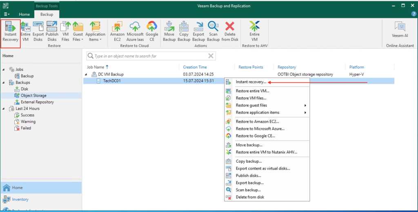Viewport: 418px width, 212px height.
Task: Switch to the Home ribbon tab
Action: 24,14
